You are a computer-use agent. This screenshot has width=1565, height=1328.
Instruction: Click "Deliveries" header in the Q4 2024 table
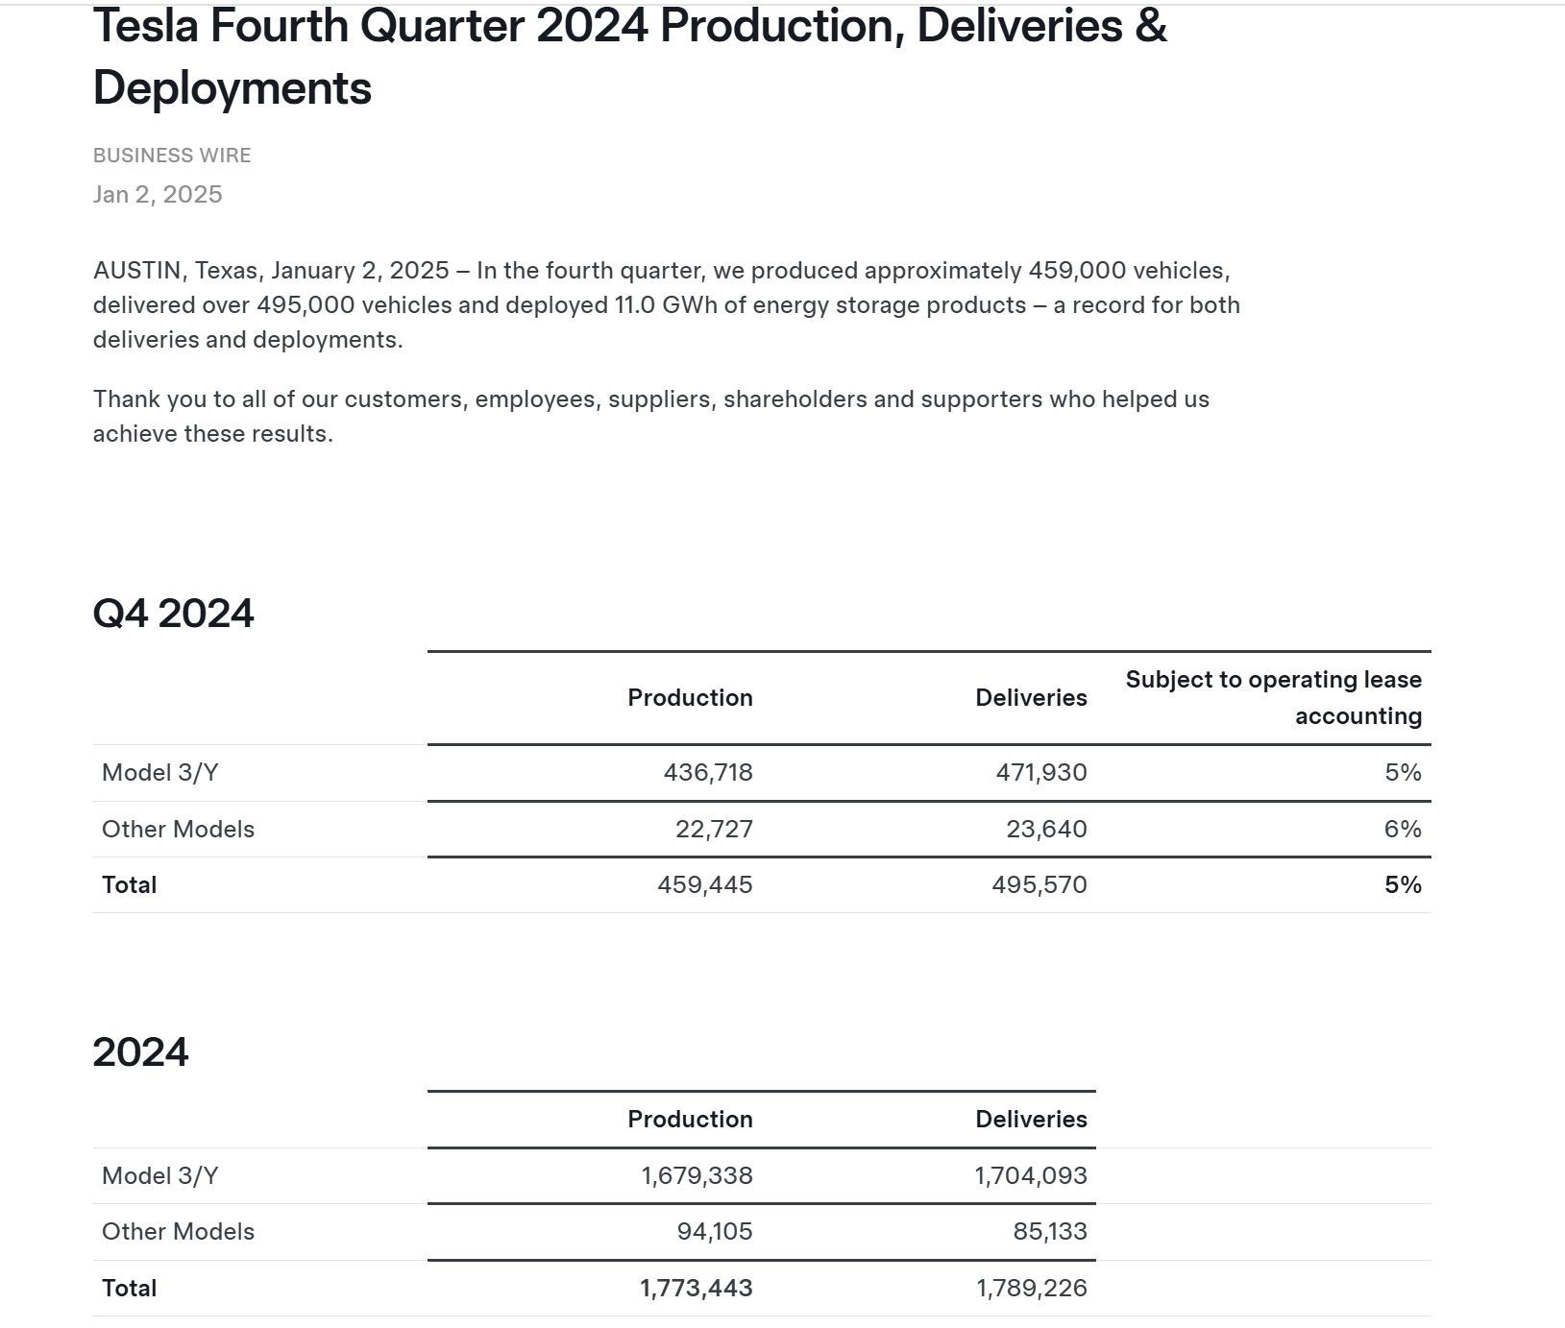click(1031, 698)
